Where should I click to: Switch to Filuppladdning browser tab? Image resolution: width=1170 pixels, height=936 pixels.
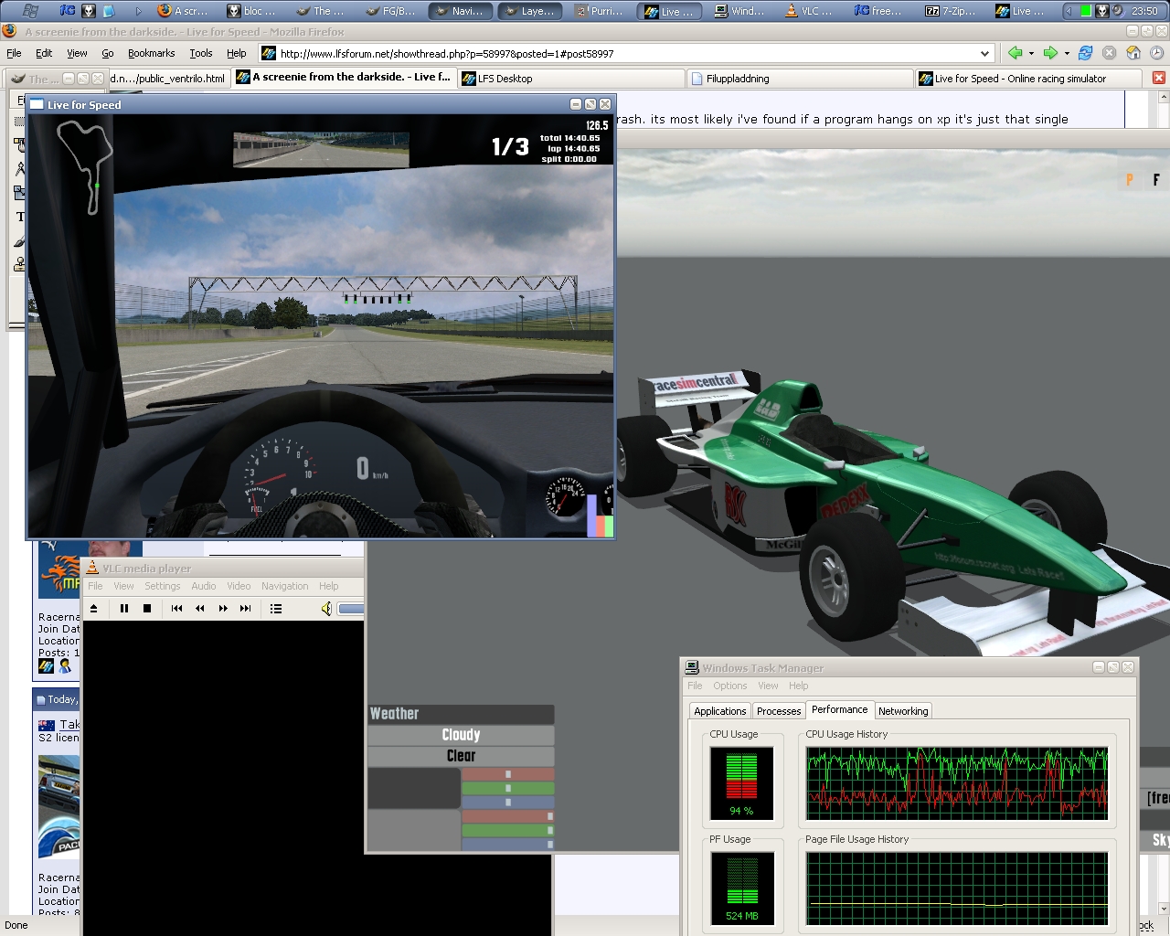[800, 79]
